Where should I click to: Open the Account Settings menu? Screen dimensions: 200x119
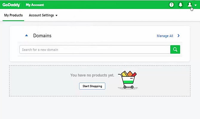point(41,15)
